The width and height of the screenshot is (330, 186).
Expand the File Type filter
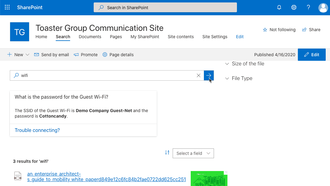[239, 78]
